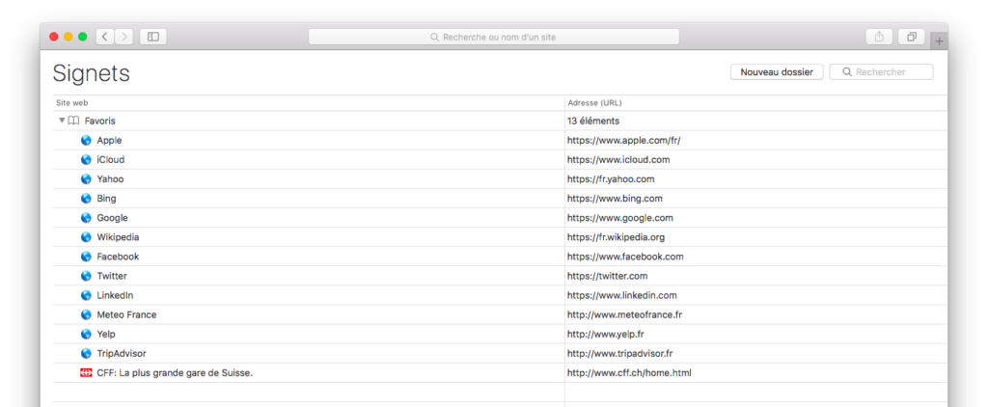Sort by the Site web column header
This screenshot has height=407, width=988.
71,102
